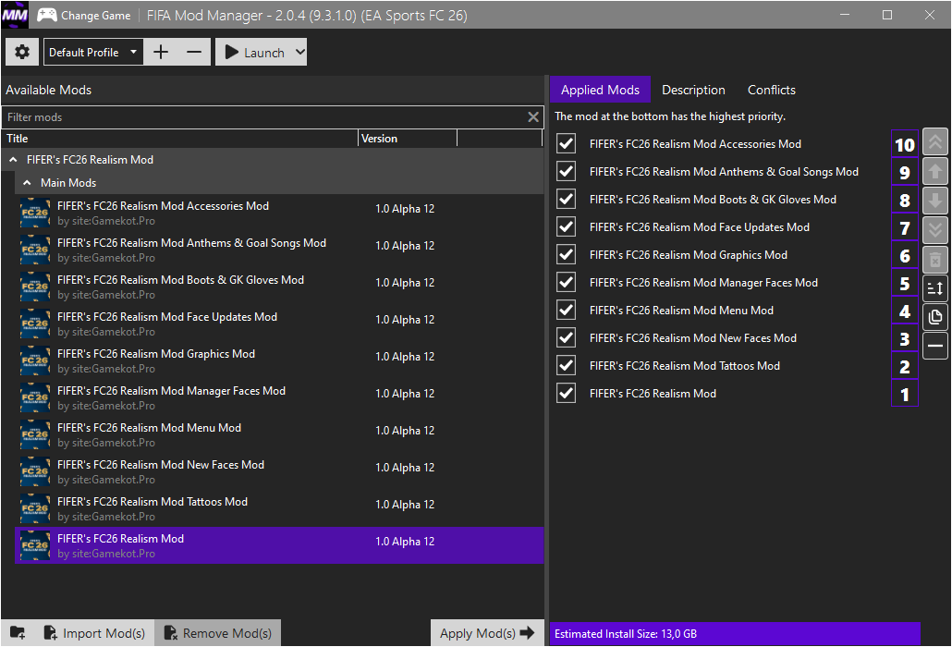
Task: Toggle the Tattoos Mod checkbox
Action: pos(567,366)
